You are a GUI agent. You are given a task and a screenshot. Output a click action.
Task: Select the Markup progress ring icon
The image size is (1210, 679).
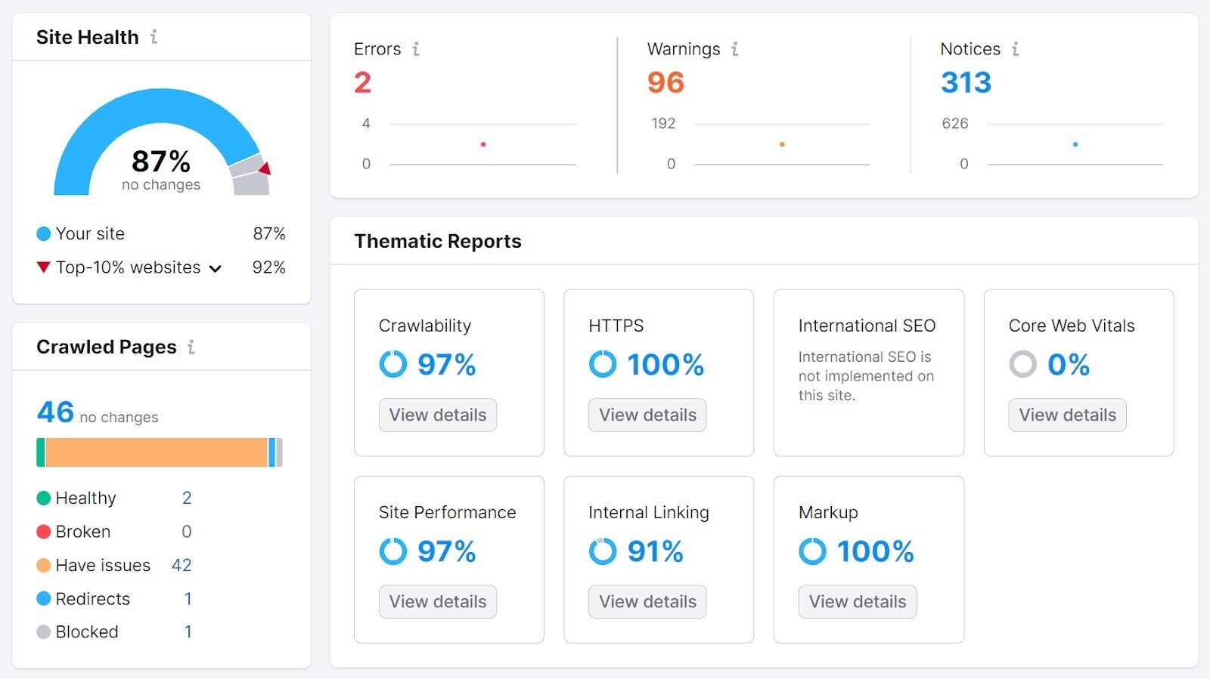[812, 551]
